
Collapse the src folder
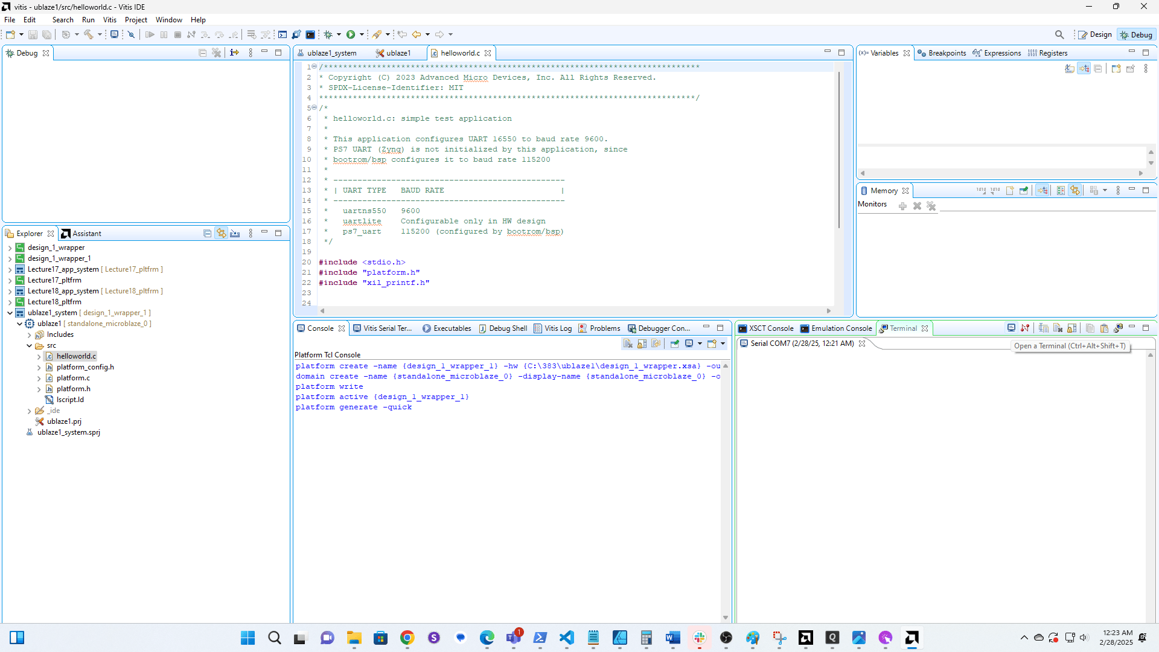[x=29, y=346]
